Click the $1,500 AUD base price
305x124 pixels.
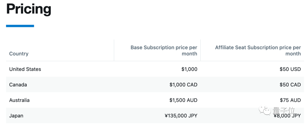tap(183, 100)
